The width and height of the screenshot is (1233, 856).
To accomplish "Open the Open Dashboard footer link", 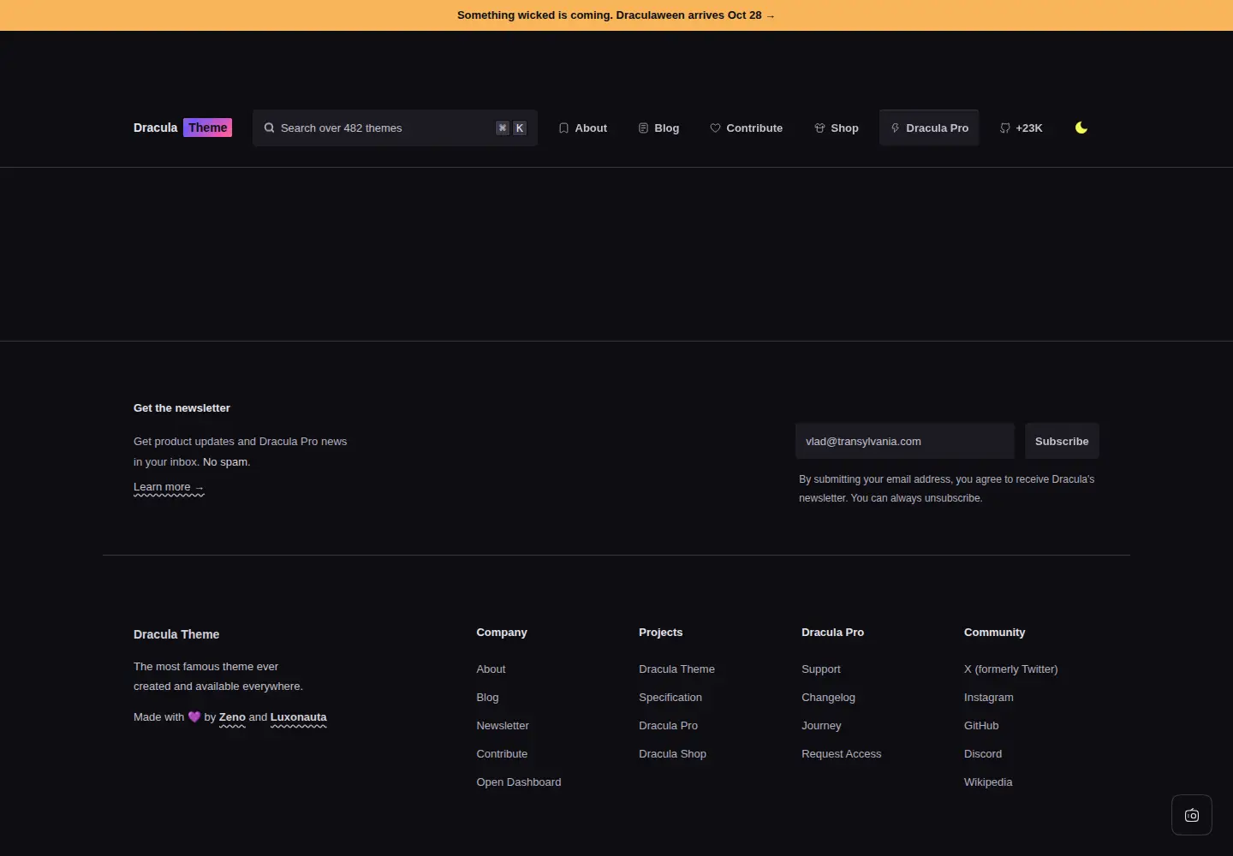I will pos(519,782).
